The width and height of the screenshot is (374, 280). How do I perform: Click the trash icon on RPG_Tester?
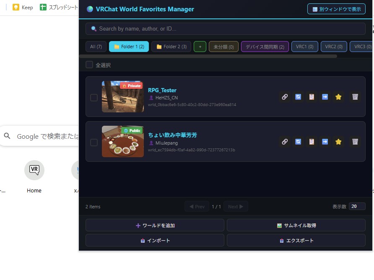tap(355, 97)
